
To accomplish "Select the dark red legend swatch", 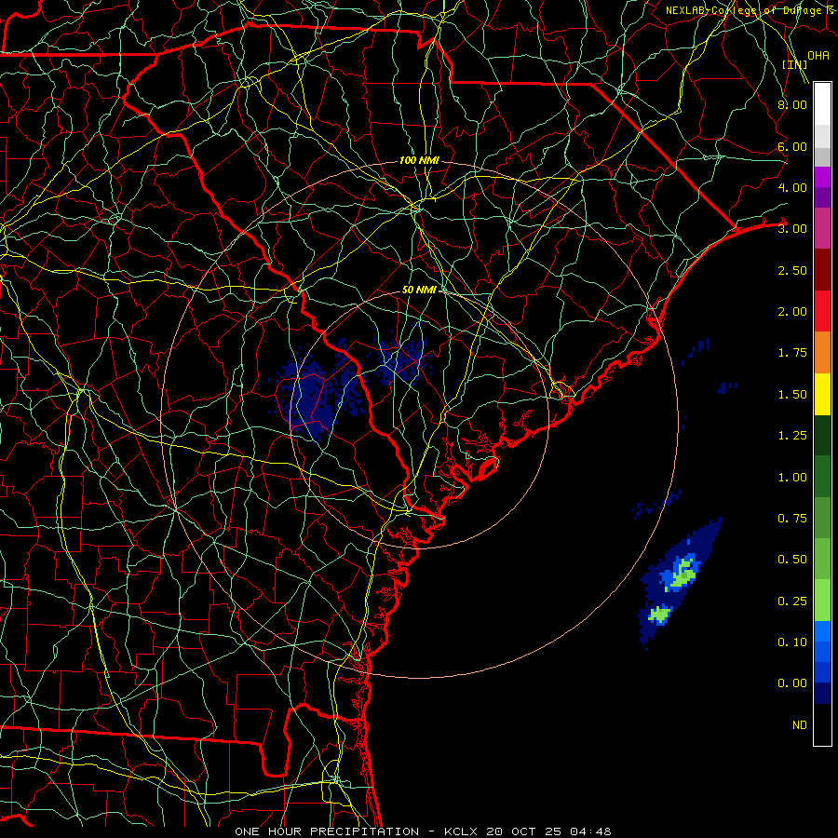I will click(822, 270).
